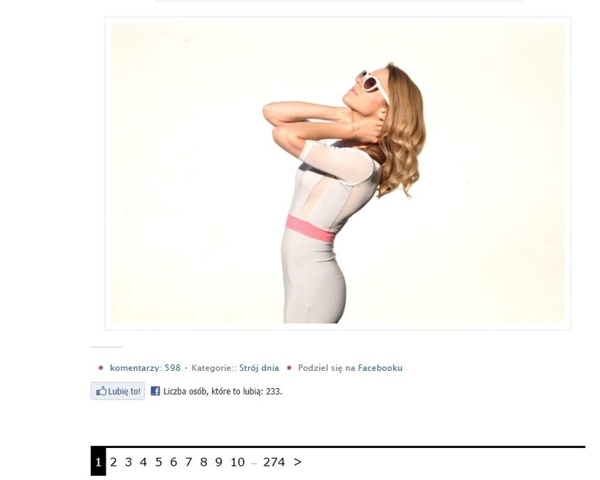Open the komentarzy: 598 link
The image size is (600, 480).
point(145,368)
